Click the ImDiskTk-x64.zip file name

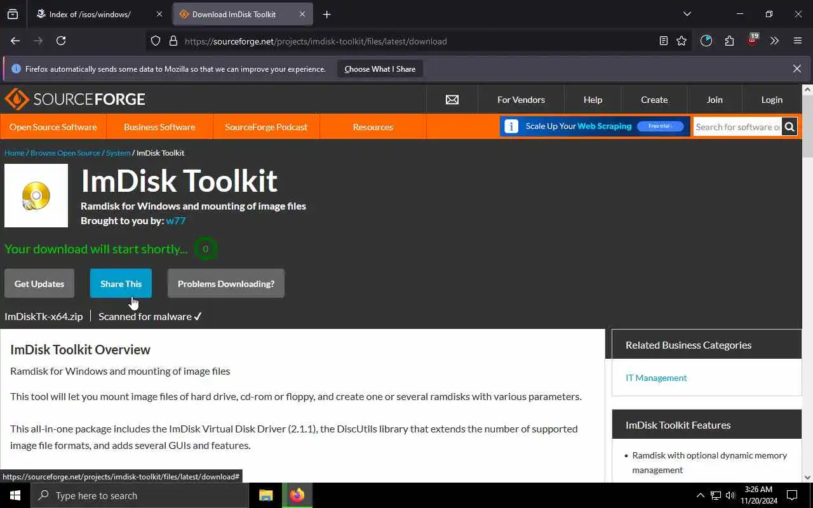(x=44, y=316)
